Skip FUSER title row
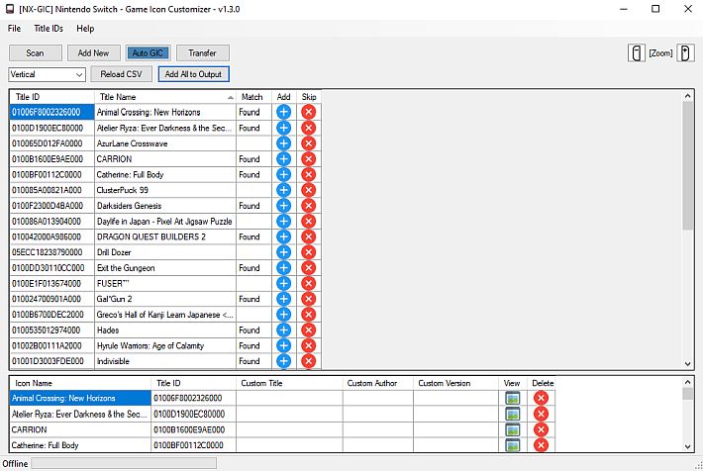 (x=309, y=283)
